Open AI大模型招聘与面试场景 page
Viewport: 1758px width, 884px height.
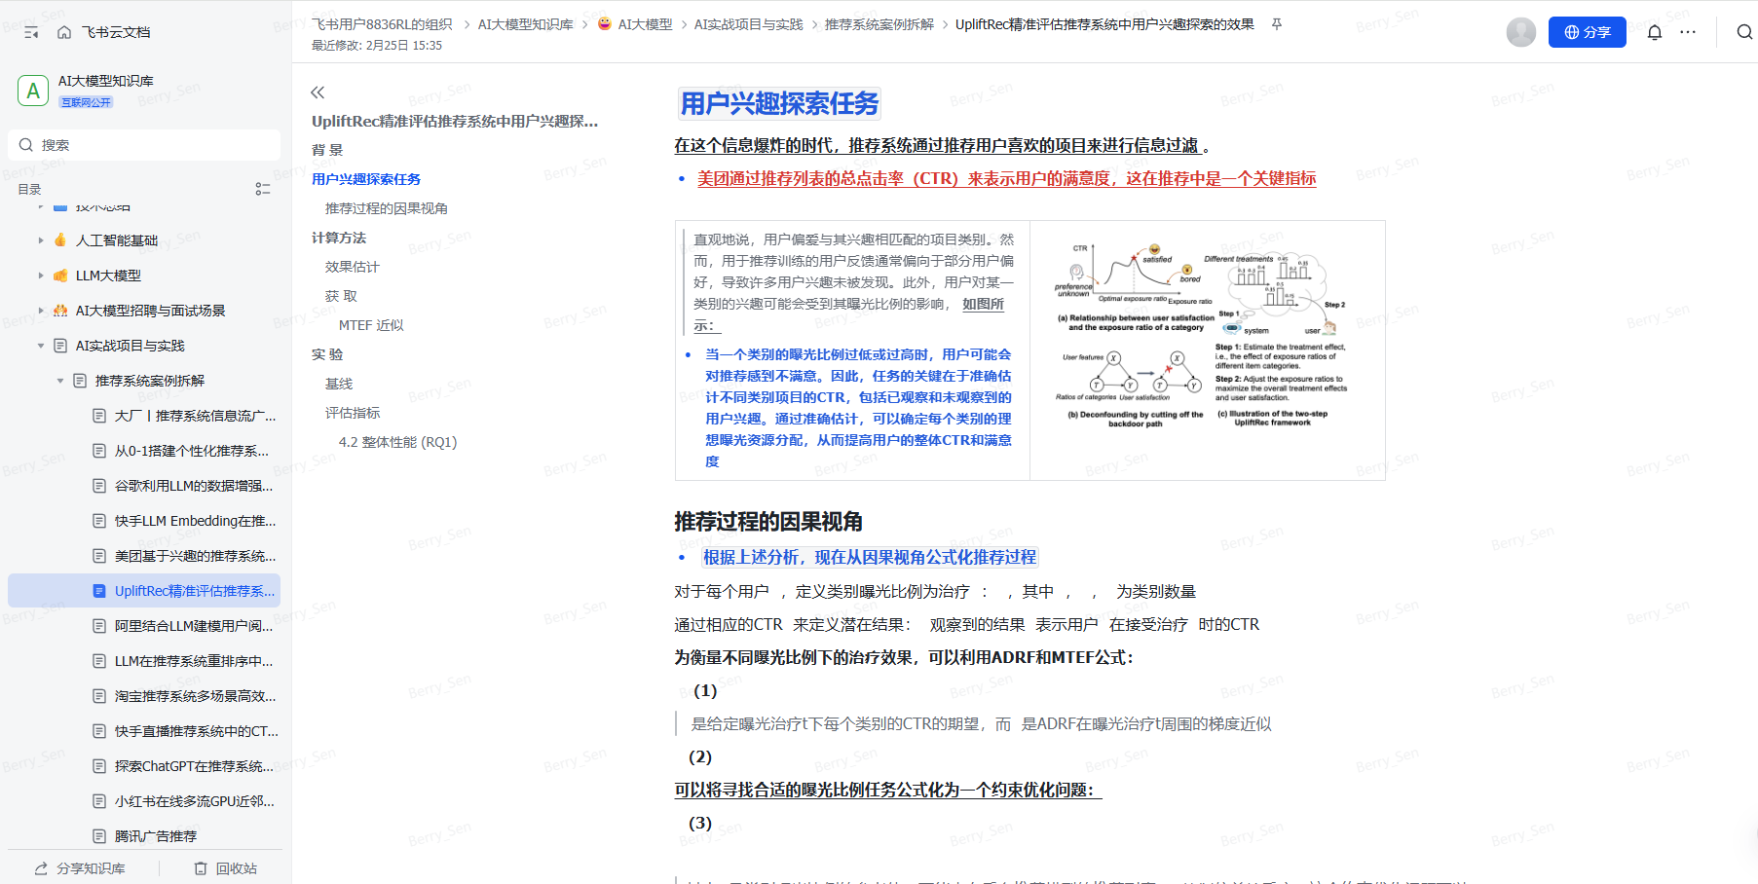(150, 311)
